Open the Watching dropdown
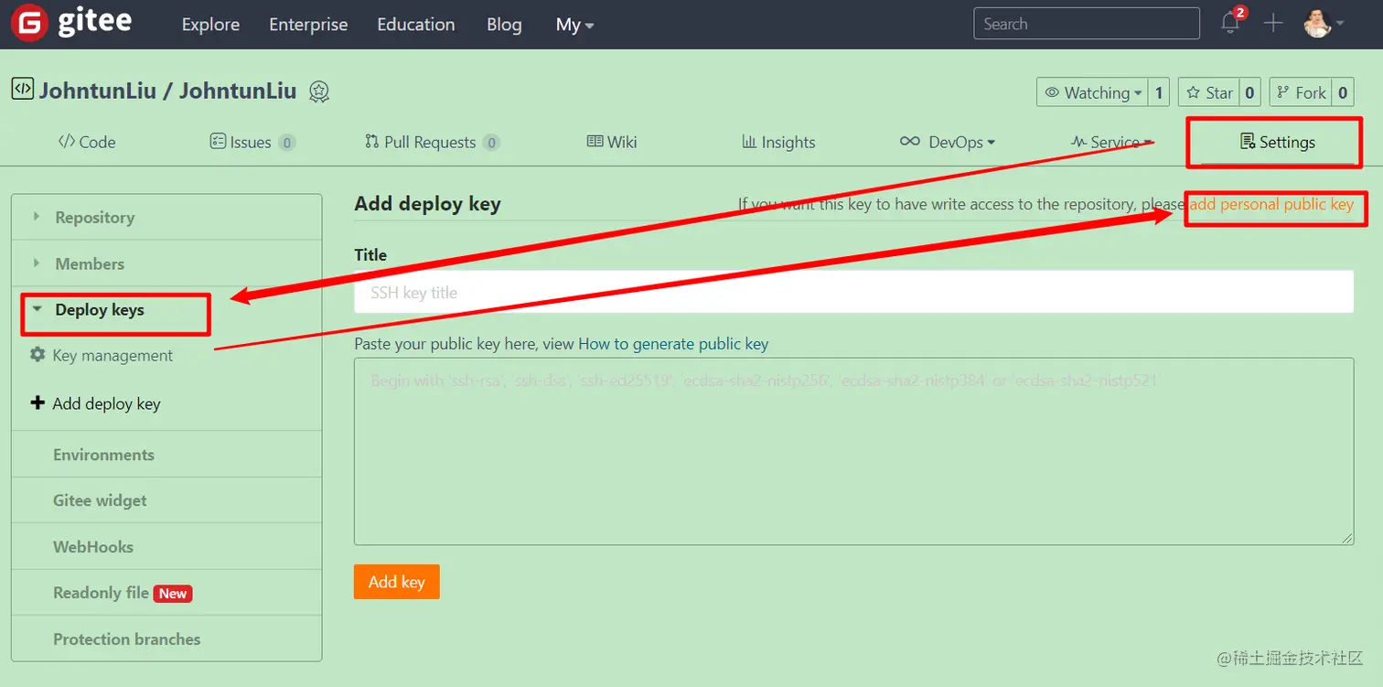 point(1093,92)
